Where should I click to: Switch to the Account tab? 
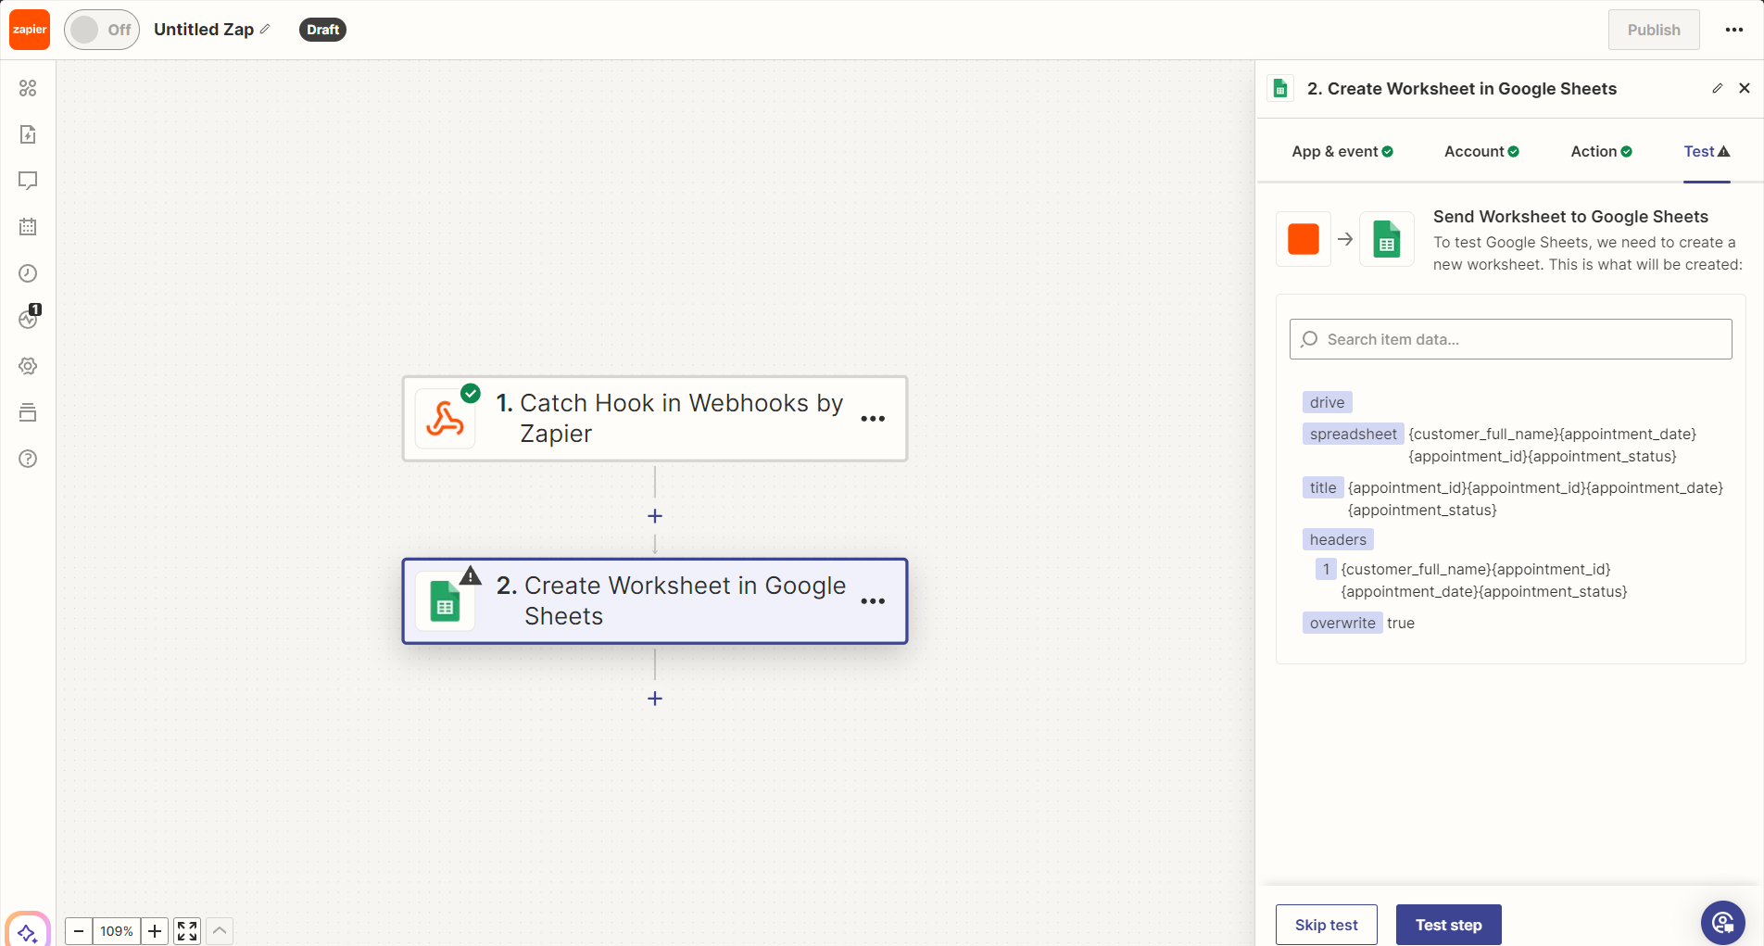click(x=1473, y=151)
